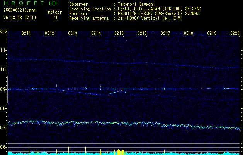This screenshot has width=243, height=155.
Task: Click the 0213 time marker
Action: [x=73, y=33]
